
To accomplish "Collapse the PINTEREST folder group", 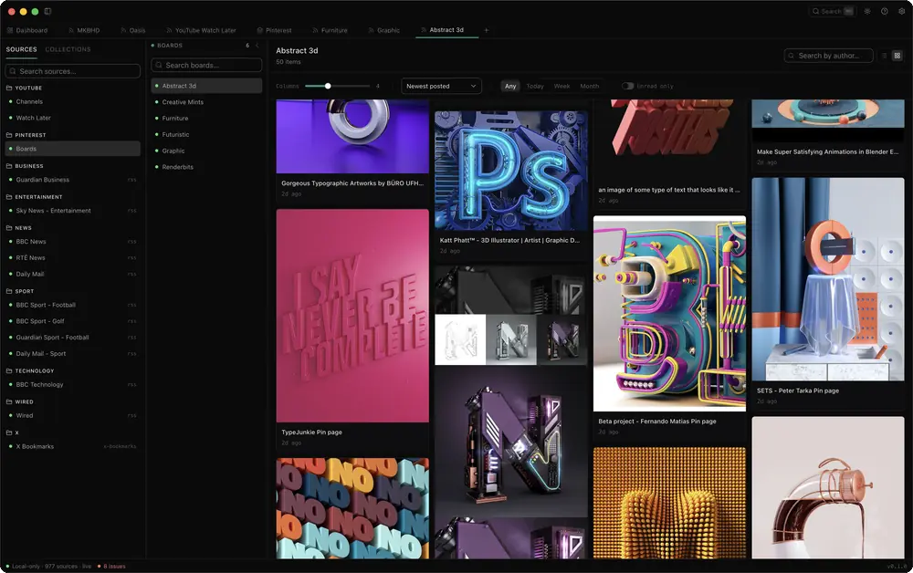I will click(x=26, y=135).
